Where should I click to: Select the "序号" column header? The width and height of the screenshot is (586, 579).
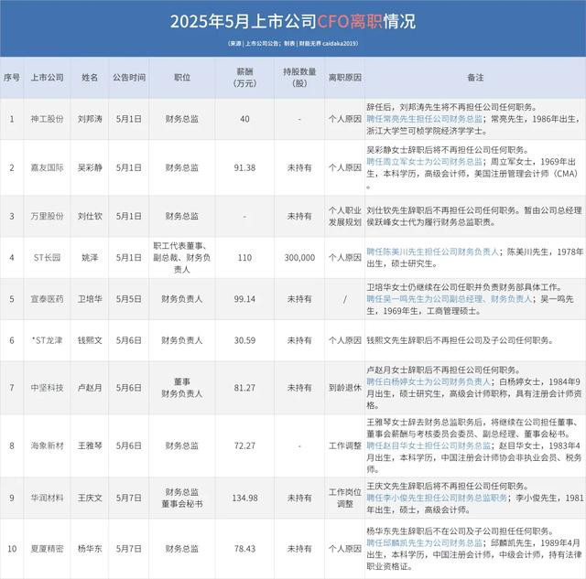tap(12, 78)
